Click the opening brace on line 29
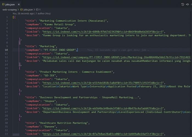This screenshot has width=192, height=137. point(19,119)
